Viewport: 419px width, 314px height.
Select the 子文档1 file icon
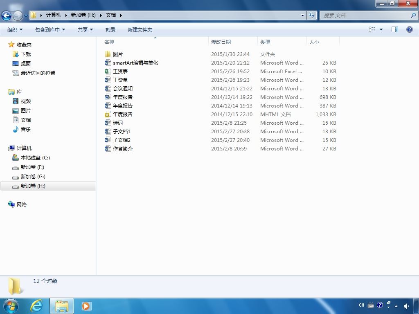(108, 131)
